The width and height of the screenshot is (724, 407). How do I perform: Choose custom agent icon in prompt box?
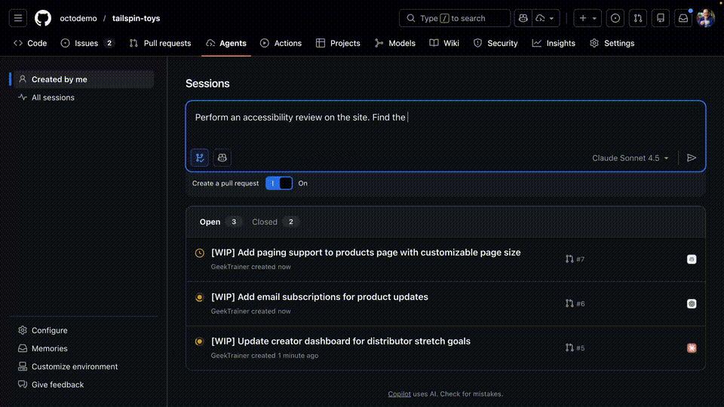point(222,158)
